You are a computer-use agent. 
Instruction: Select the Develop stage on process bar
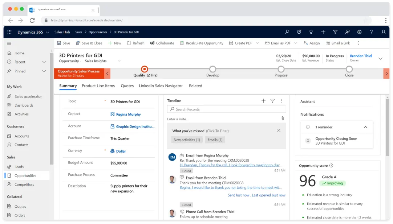pyautogui.click(x=213, y=69)
